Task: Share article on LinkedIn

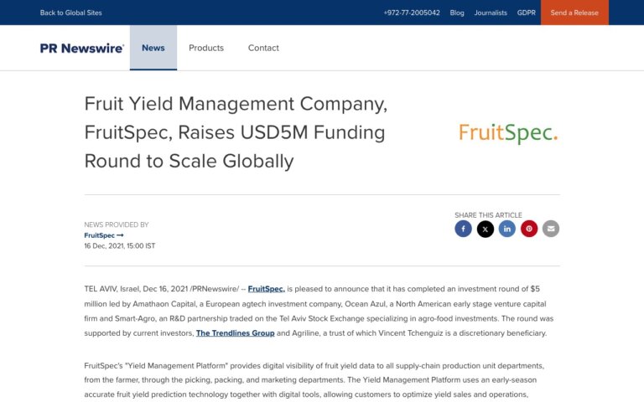Action: (507, 229)
